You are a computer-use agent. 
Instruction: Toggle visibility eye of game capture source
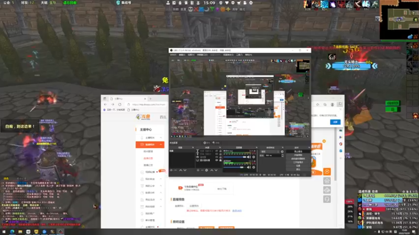coord(216,157)
